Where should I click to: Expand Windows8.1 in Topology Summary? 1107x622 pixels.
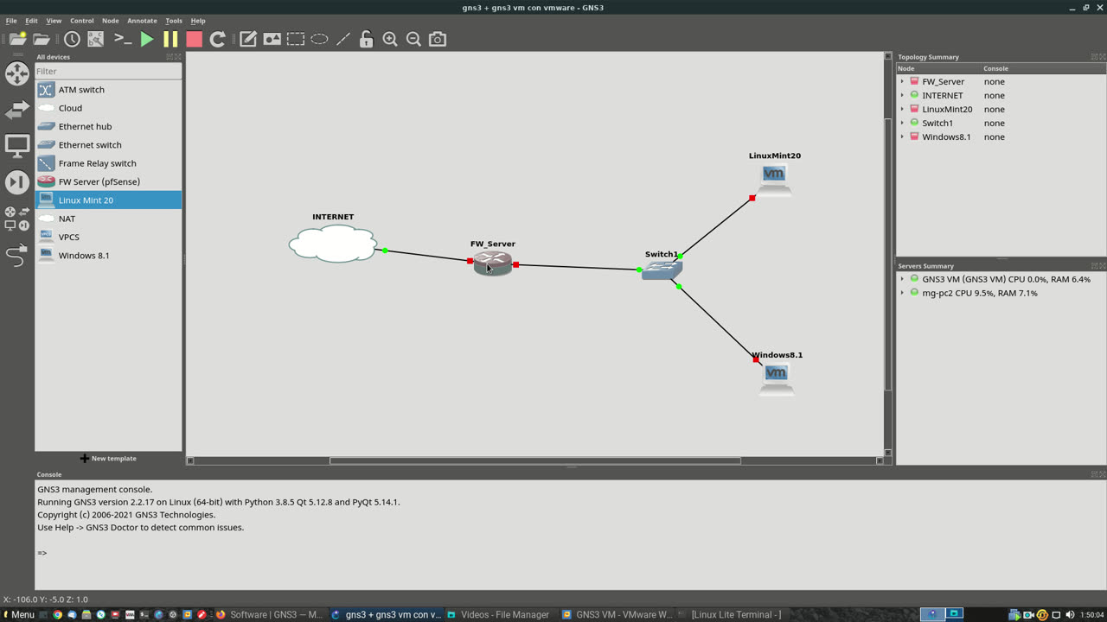click(902, 137)
